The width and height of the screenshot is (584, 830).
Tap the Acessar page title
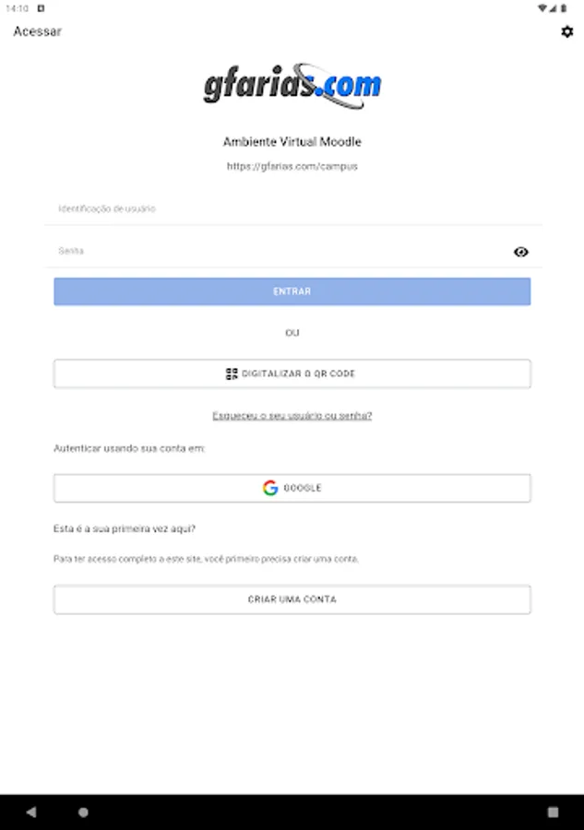coord(38,31)
